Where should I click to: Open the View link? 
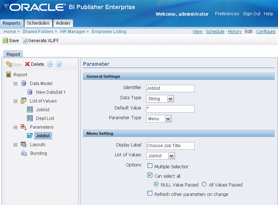click(197, 32)
